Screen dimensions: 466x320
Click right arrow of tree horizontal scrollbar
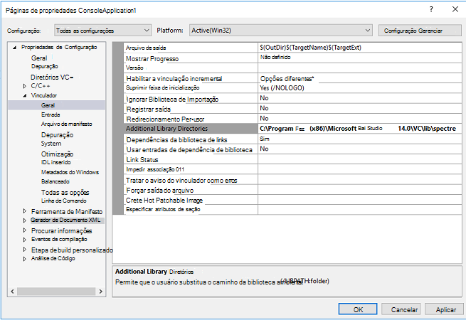(x=101, y=291)
